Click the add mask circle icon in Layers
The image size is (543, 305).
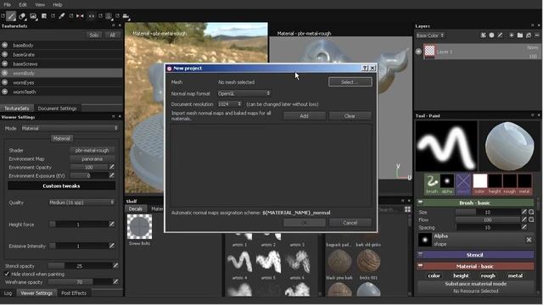tap(491, 36)
